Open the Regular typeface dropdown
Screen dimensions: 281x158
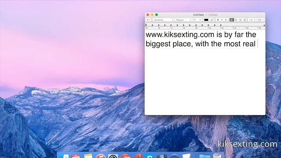point(184,20)
